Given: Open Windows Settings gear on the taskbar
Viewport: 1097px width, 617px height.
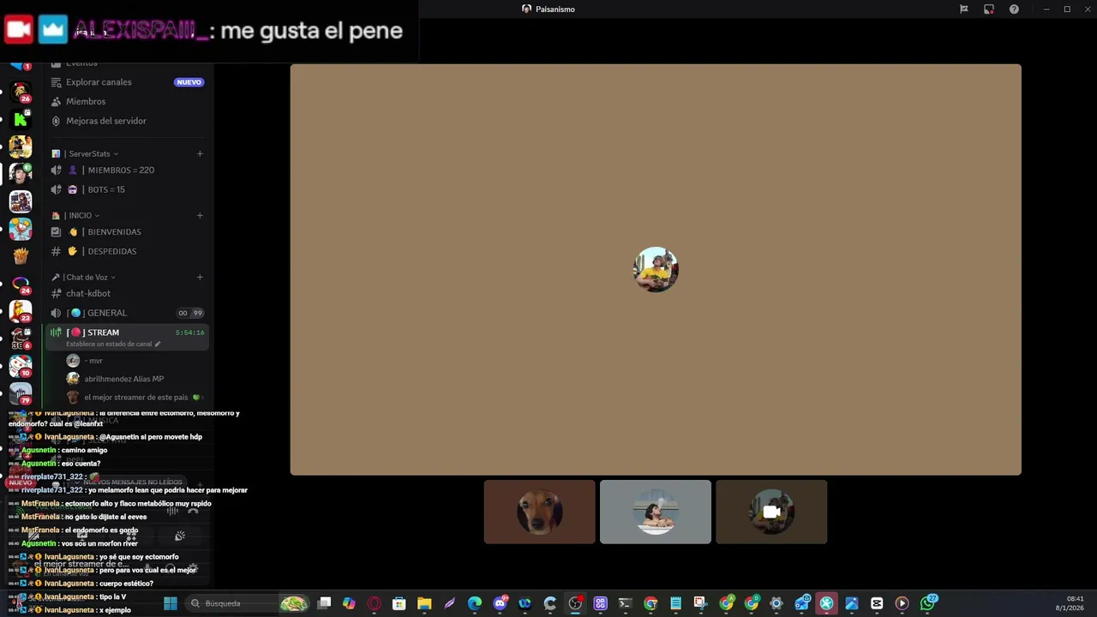Looking at the screenshot, I should point(776,603).
